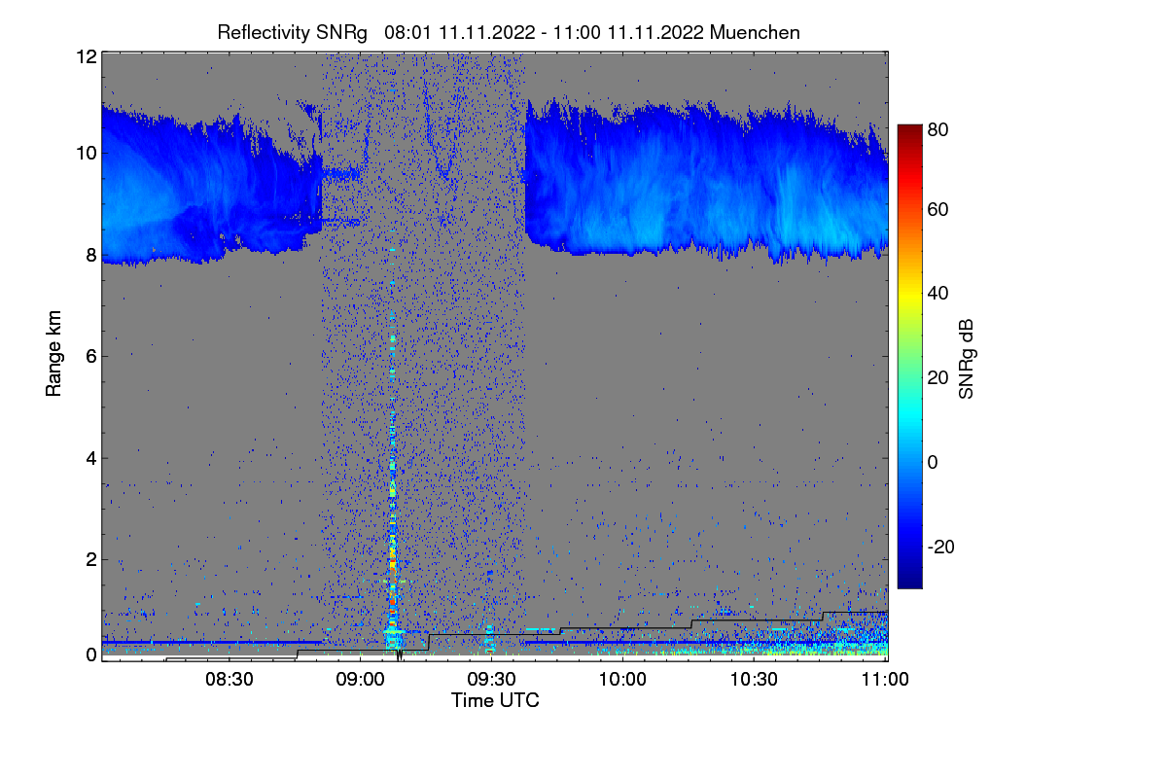Click the '10:00' time tick label
This screenshot has height=778, width=1167.
pos(622,680)
